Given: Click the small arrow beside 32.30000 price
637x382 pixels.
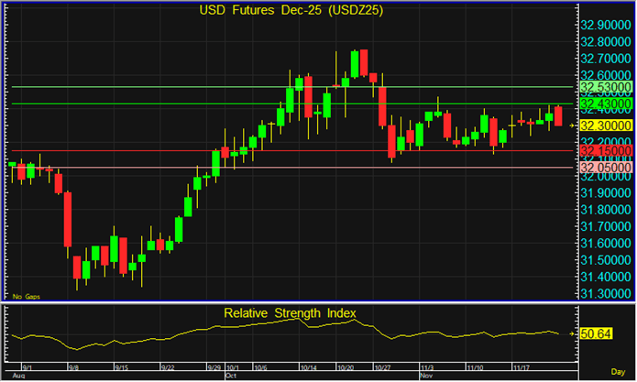Looking at the screenshot, I should pos(573,125).
